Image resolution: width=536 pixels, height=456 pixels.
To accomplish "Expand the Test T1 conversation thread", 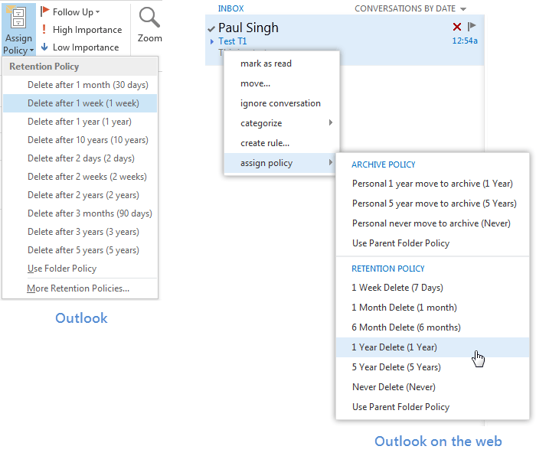I will [212, 41].
